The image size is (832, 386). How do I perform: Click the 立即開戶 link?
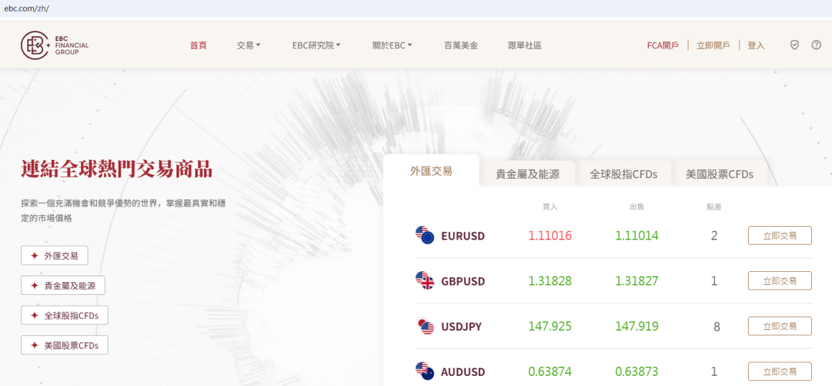click(x=713, y=46)
